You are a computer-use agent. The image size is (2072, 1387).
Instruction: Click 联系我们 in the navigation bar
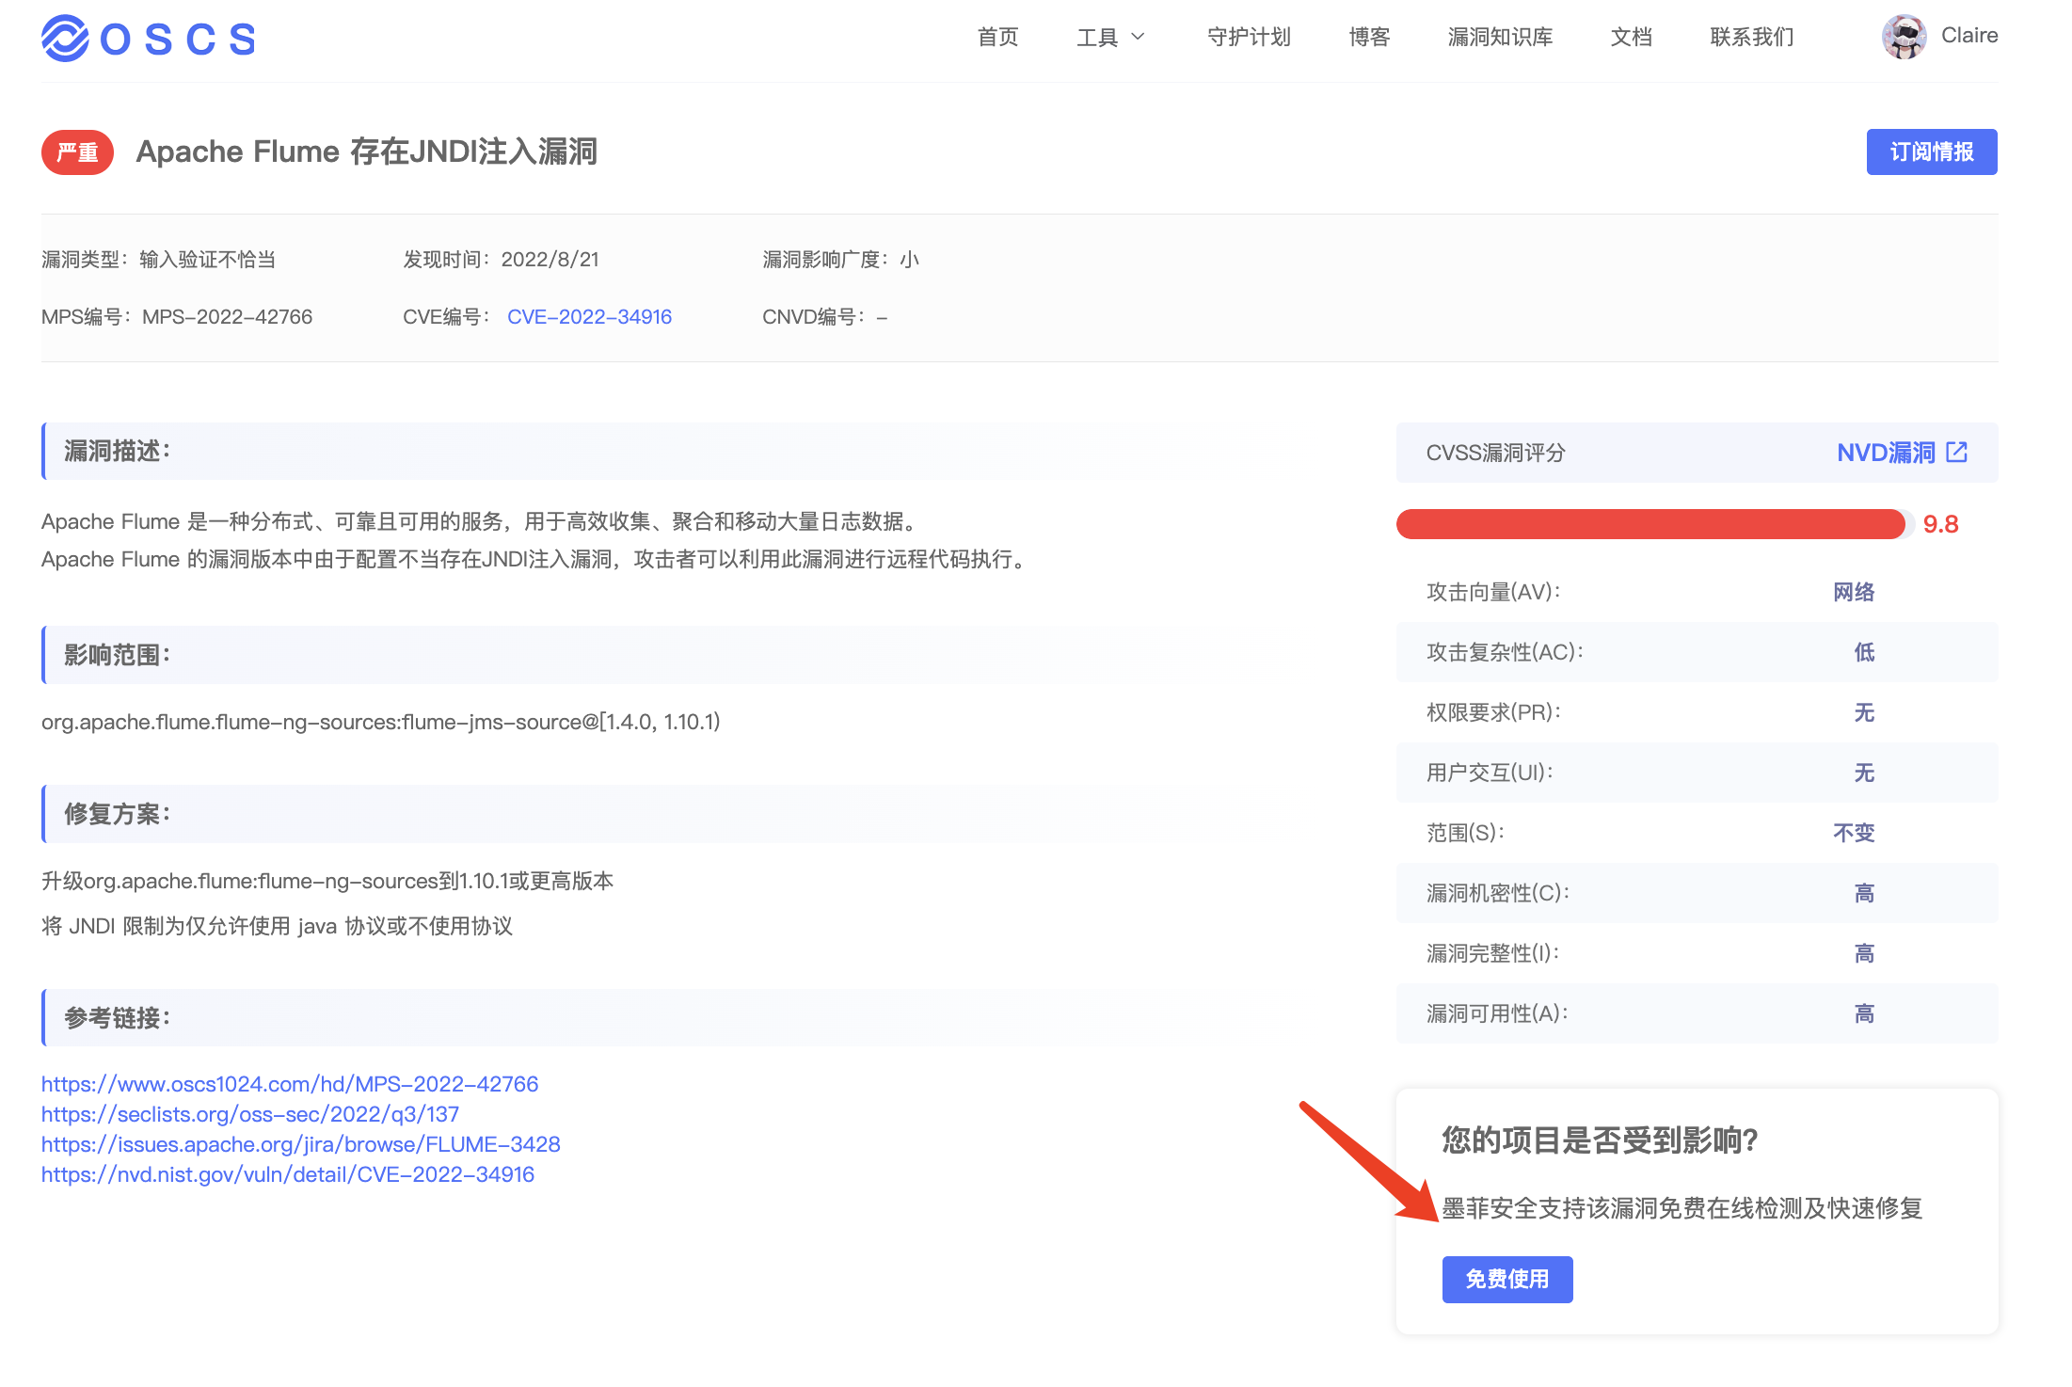pos(1751,37)
